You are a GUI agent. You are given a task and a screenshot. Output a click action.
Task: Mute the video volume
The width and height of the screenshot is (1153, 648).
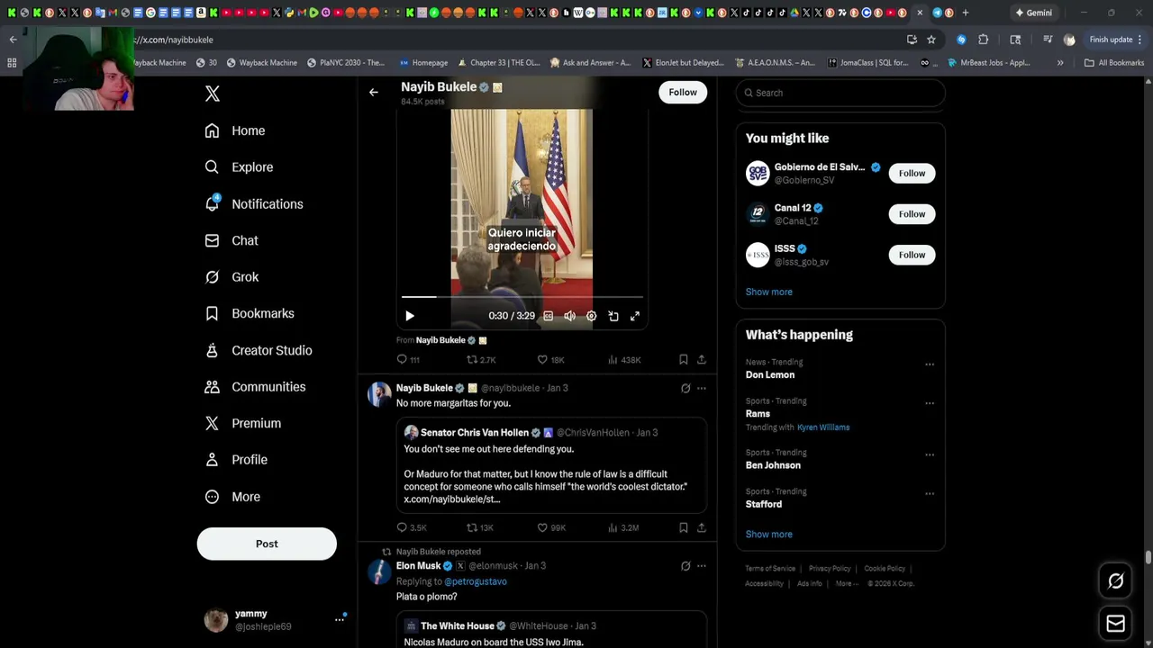(x=569, y=316)
